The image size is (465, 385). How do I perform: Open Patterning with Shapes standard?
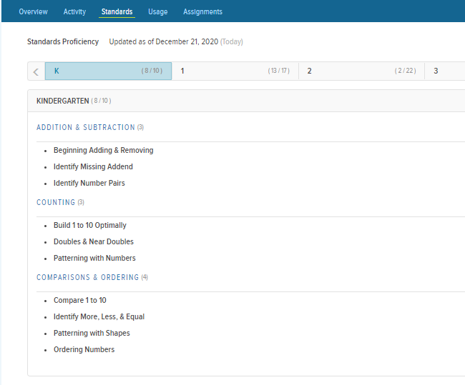(92, 333)
